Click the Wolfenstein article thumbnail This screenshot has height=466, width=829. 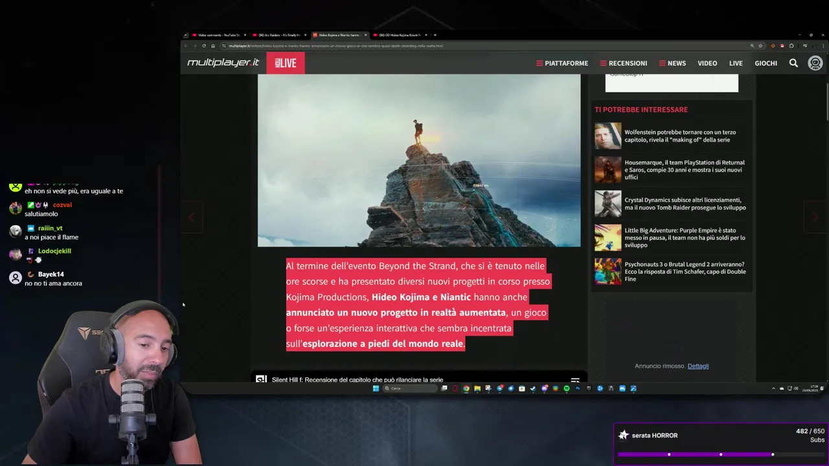608,136
